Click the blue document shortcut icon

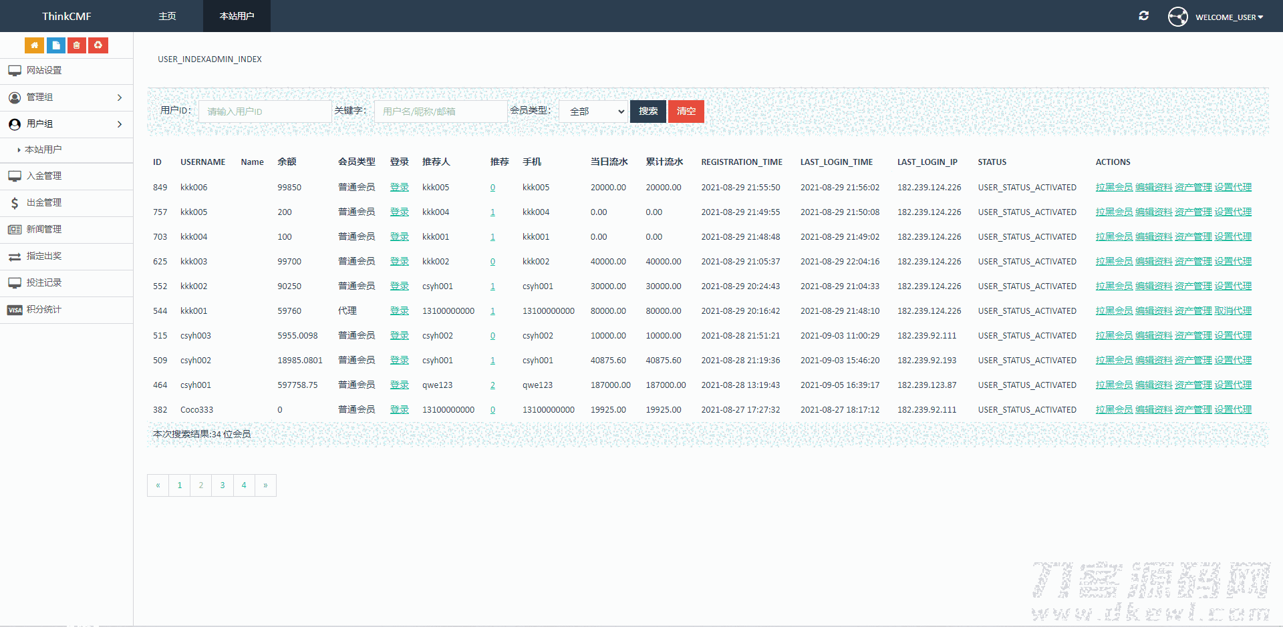point(55,45)
